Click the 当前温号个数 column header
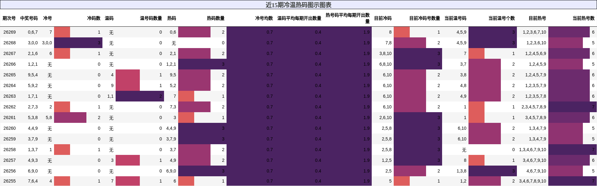Viewport: 597px width, 186px height. click(x=501, y=18)
